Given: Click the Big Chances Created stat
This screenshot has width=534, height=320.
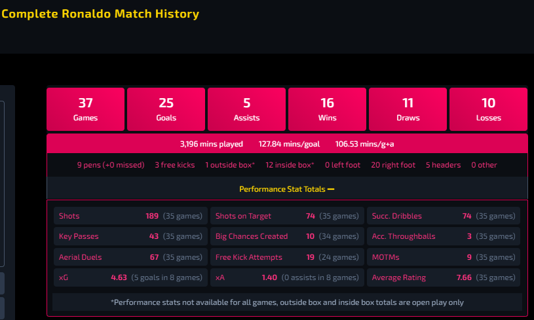Looking at the screenshot, I should click(x=287, y=236).
